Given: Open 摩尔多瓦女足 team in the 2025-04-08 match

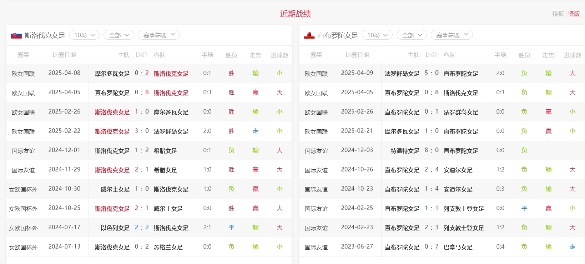Looking at the screenshot, I should click(112, 74).
